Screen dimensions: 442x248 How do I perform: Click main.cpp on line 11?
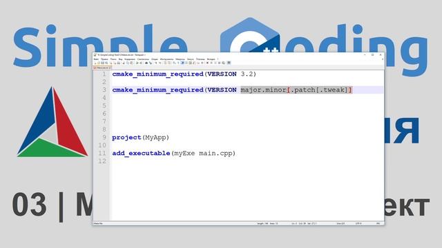(215, 153)
